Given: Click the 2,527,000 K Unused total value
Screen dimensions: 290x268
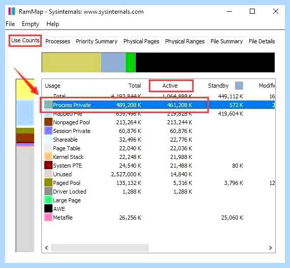Looking at the screenshot, I should click(x=126, y=174).
